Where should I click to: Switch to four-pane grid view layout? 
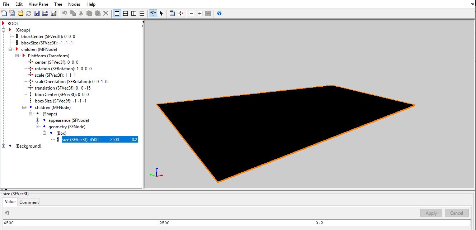pos(142,13)
